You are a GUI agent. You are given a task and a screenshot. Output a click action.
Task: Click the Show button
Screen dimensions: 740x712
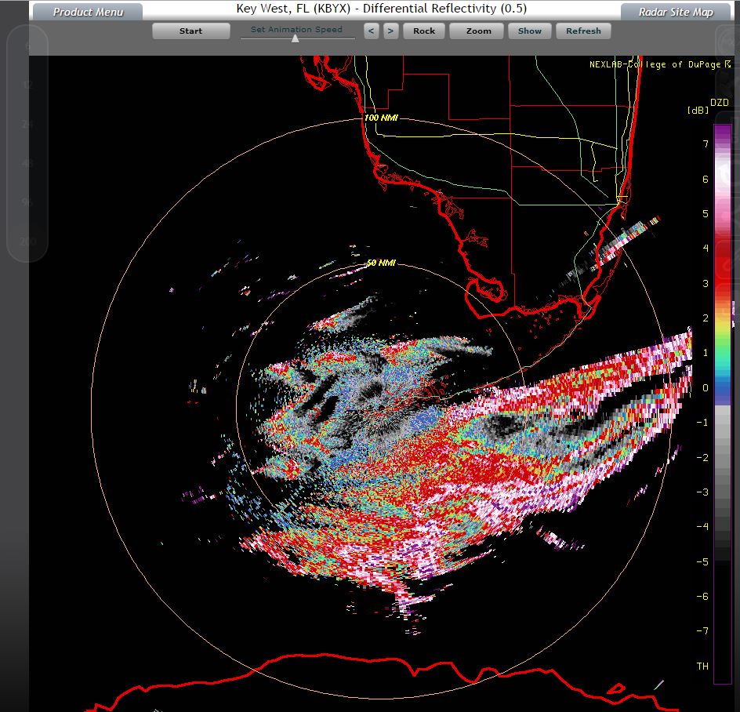[530, 31]
